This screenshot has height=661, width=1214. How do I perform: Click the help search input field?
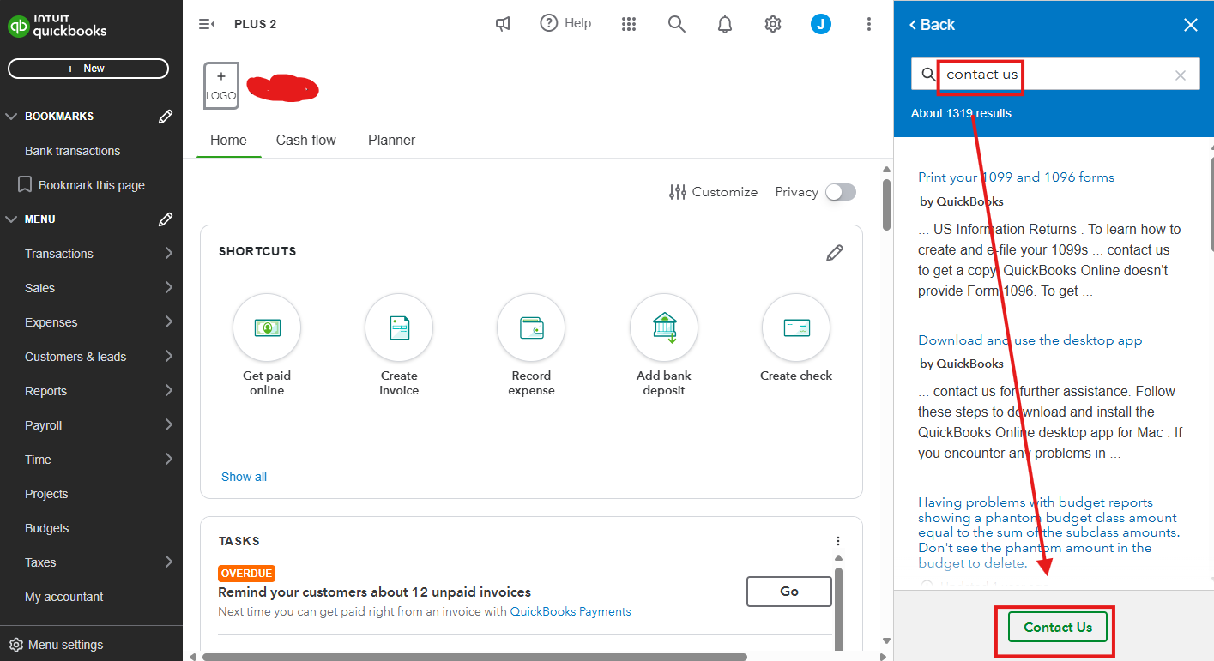[1055, 75]
